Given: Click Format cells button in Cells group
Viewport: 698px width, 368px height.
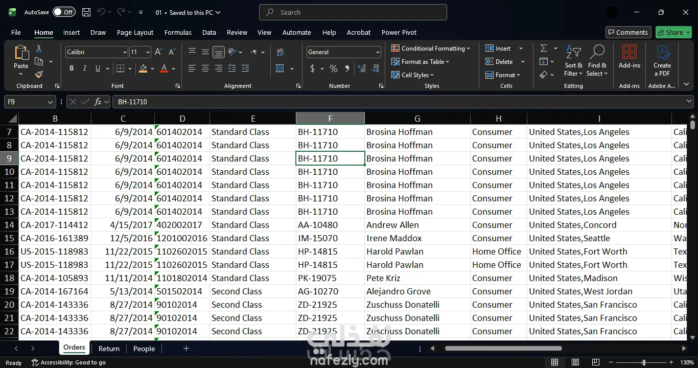Looking at the screenshot, I should [x=503, y=75].
